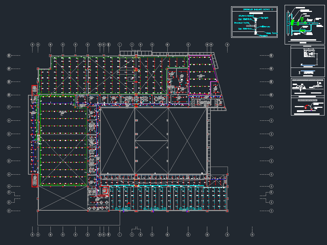This screenshot has height=245, width=327.
Task: Click the red stair block at lower-left corner
Action: coord(35,180)
